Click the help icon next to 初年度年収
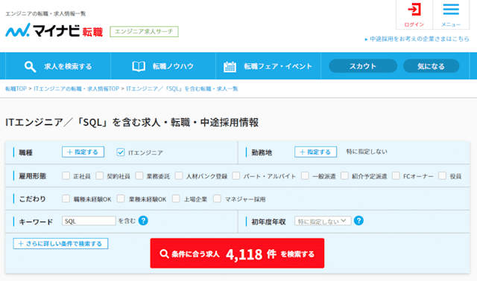The width and height of the screenshot is (477, 281). [x=358, y=221]
